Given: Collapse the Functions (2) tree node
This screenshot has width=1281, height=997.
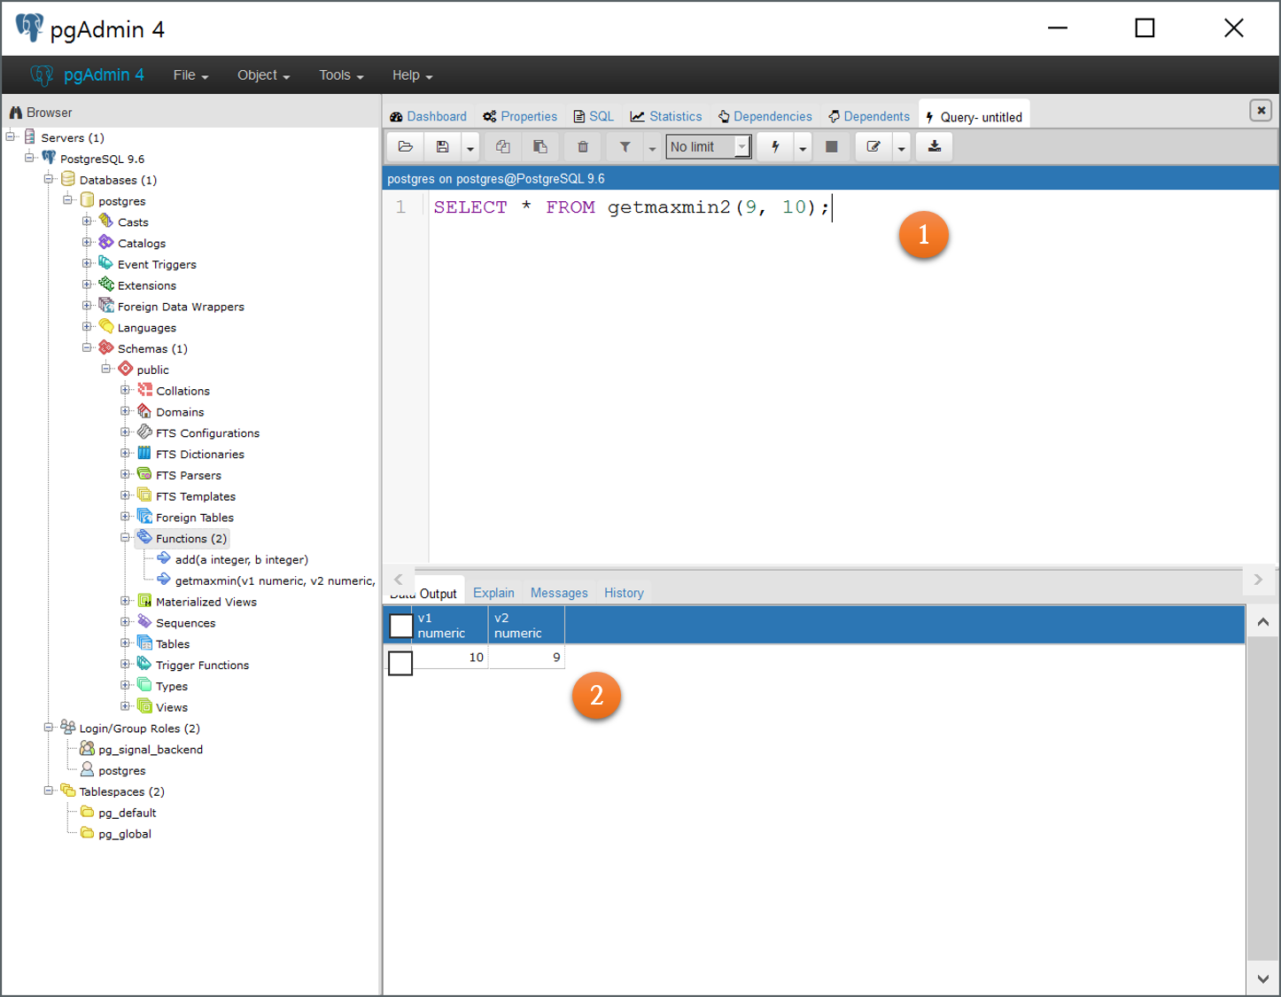Looking at the screenshot, I should (x=125, y=538).
